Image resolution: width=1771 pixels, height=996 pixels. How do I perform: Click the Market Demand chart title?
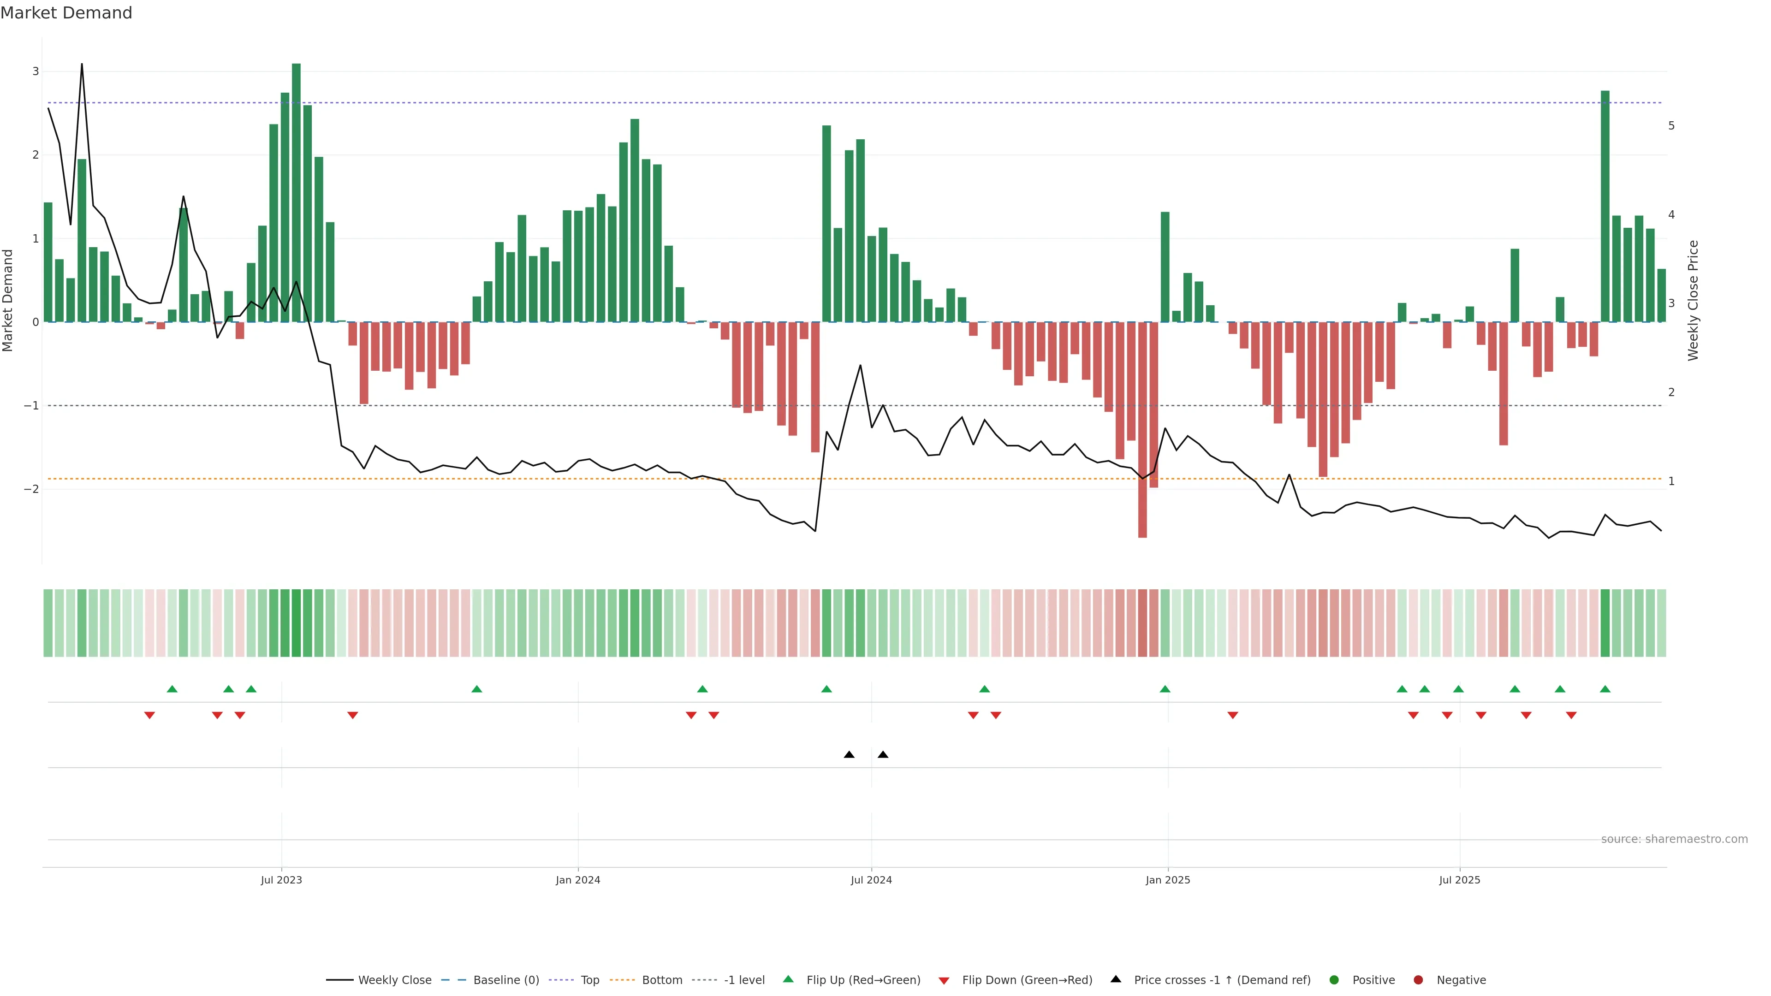pyautogui.click(x=66, y=13)
